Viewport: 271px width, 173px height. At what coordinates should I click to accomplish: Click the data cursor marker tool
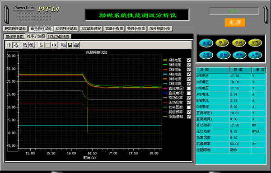[54, 45]
